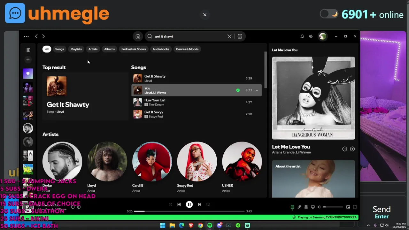409x230 pixels.
Task: Open the Let Me Love You title link
Action: point(291,147)
